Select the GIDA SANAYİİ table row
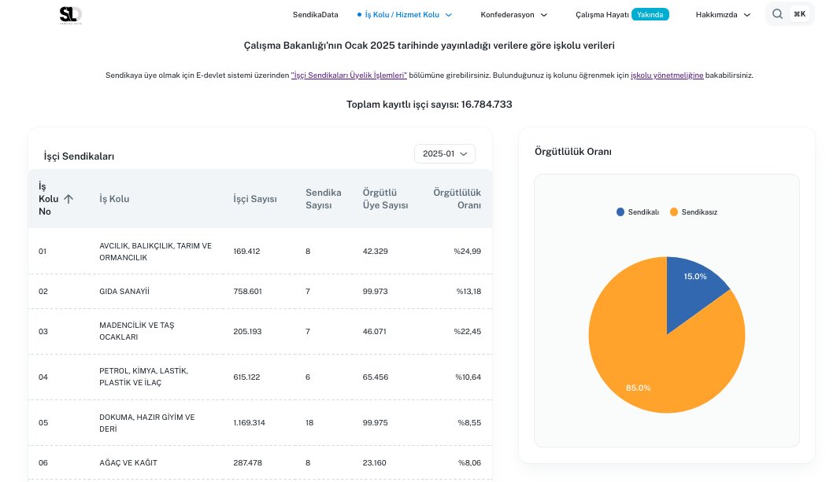Viewport: 837px width, 482px height. point(260,291)
